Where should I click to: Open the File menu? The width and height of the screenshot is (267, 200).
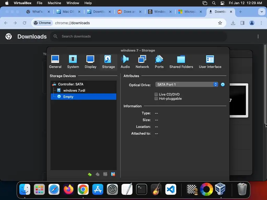[40, 3]
